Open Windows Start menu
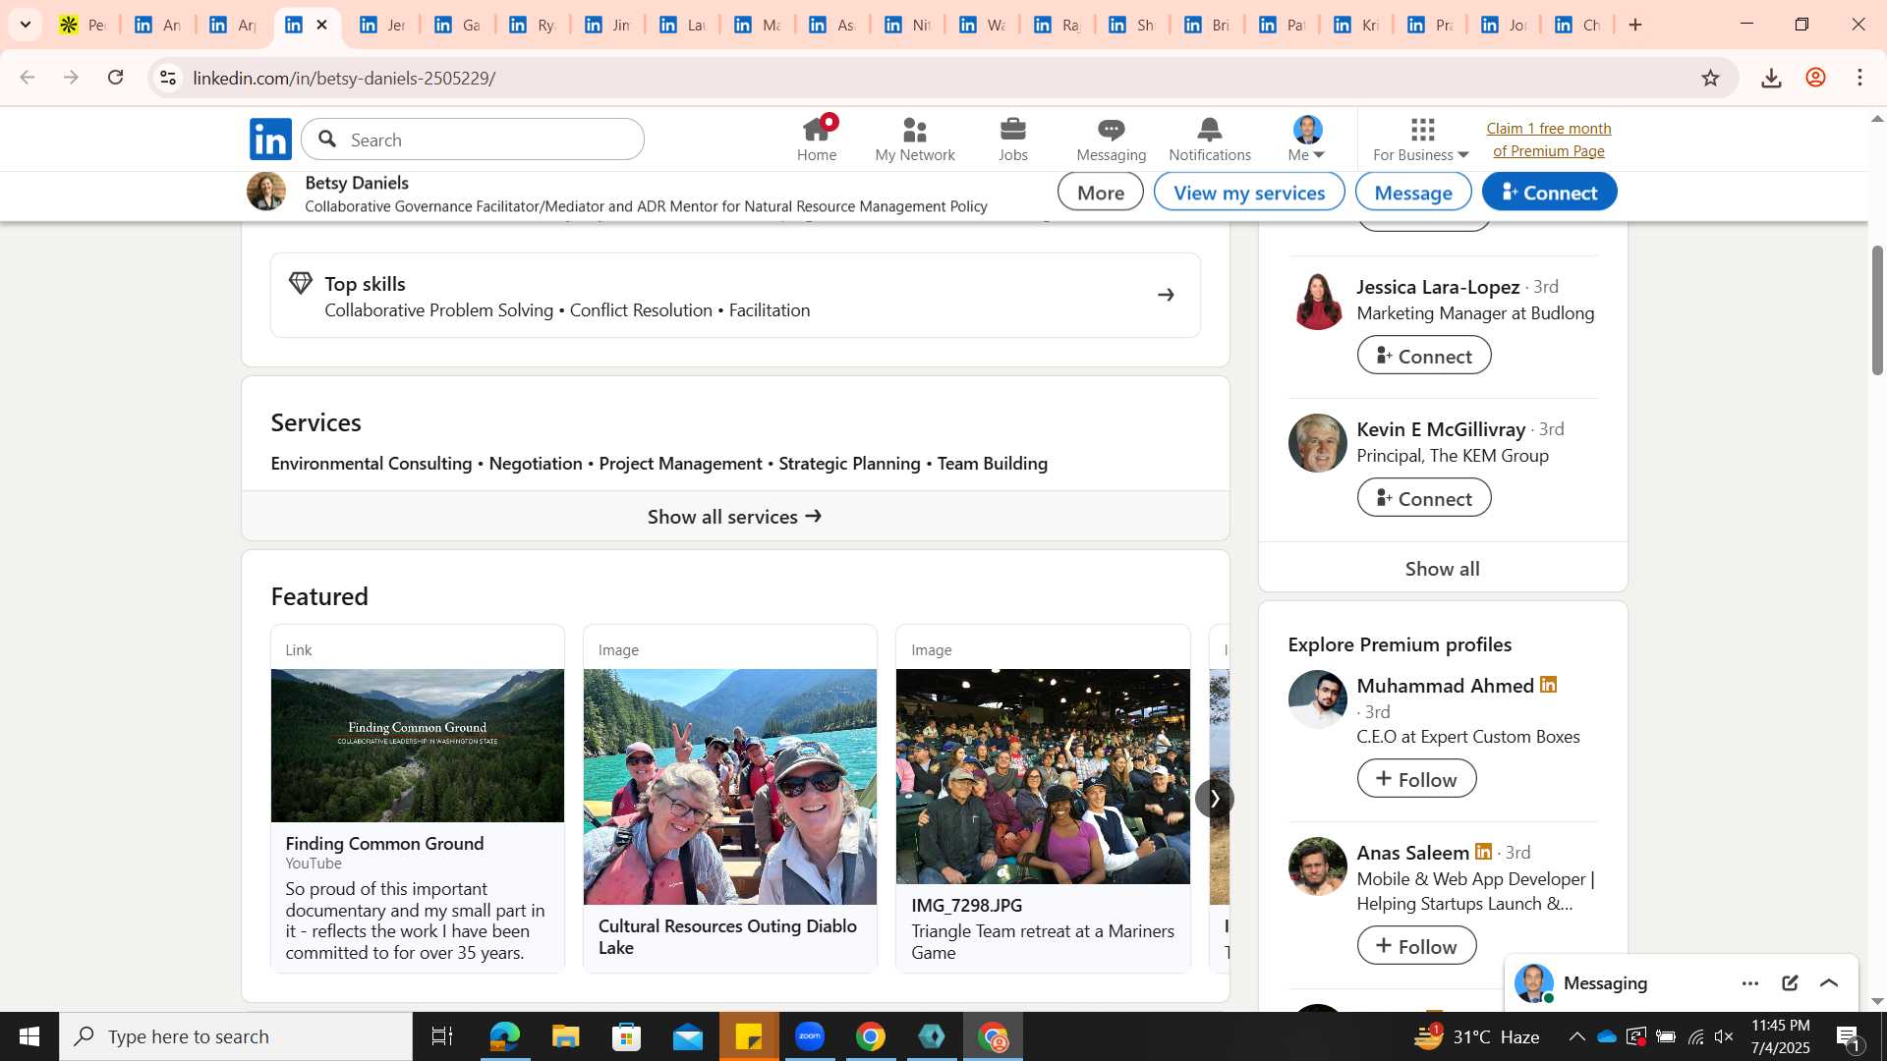The height and width of the screenshot is (1061, 1887). click(29, 1036)
